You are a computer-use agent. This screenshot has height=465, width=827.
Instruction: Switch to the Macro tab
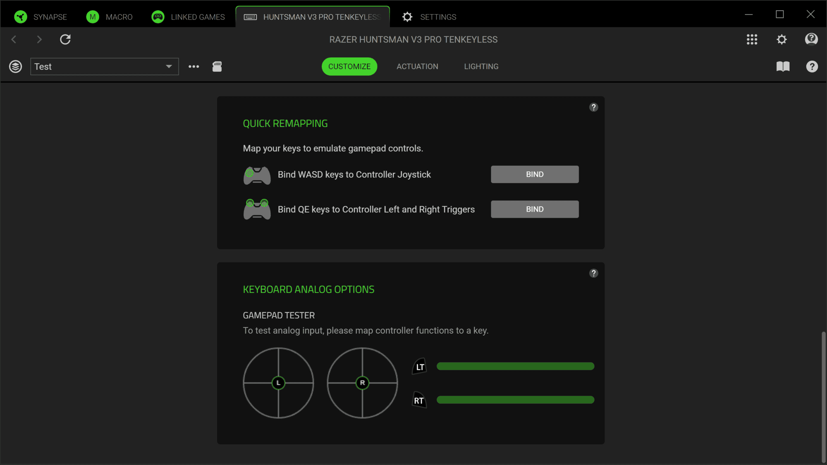pyautogui.click(x=109, y=17)
